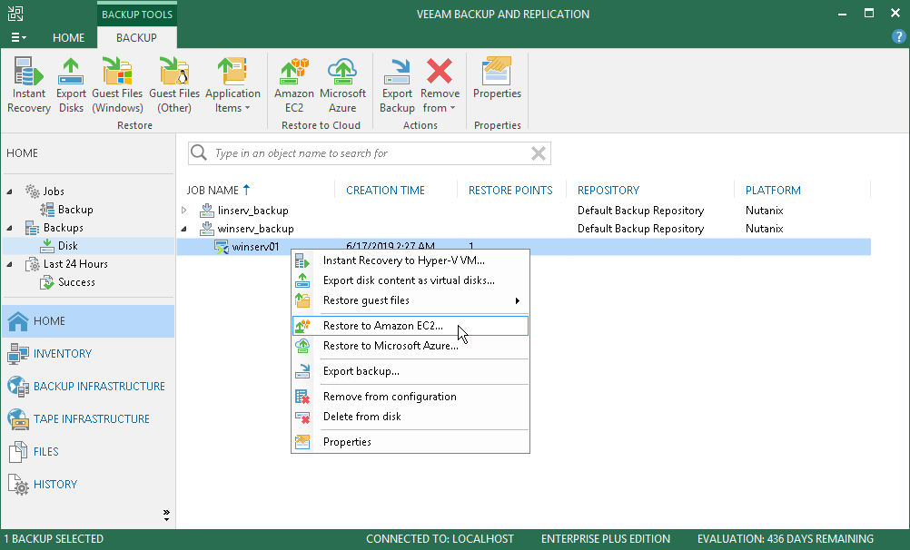Open Guest Files (Windows) restore
Screen dimensions: 910x550
tap(117, 84)
